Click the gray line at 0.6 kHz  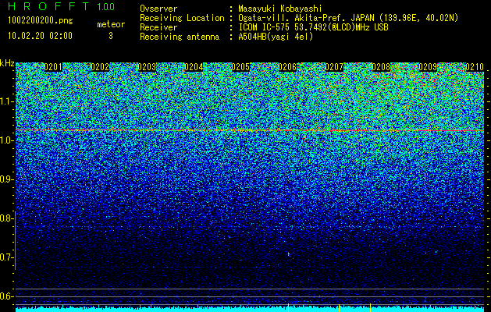click(x=250, y=296)
